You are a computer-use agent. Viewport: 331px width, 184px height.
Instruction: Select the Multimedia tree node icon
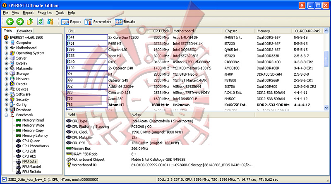point(12,68)
